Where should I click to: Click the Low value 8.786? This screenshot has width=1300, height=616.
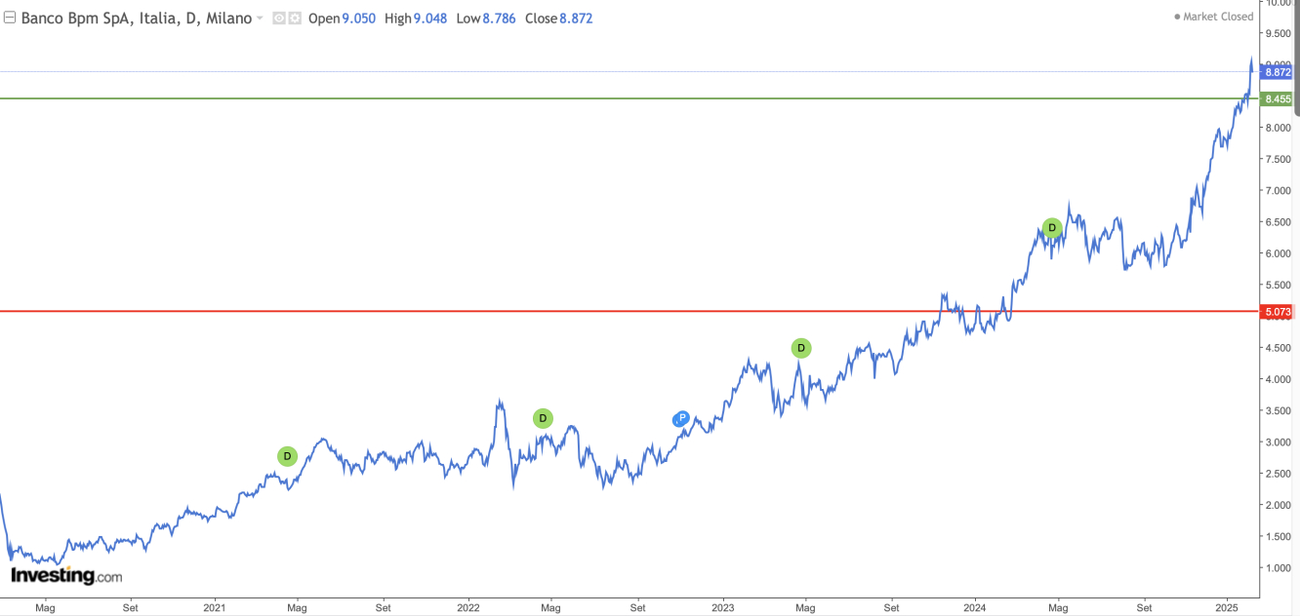tap(499, 19)
